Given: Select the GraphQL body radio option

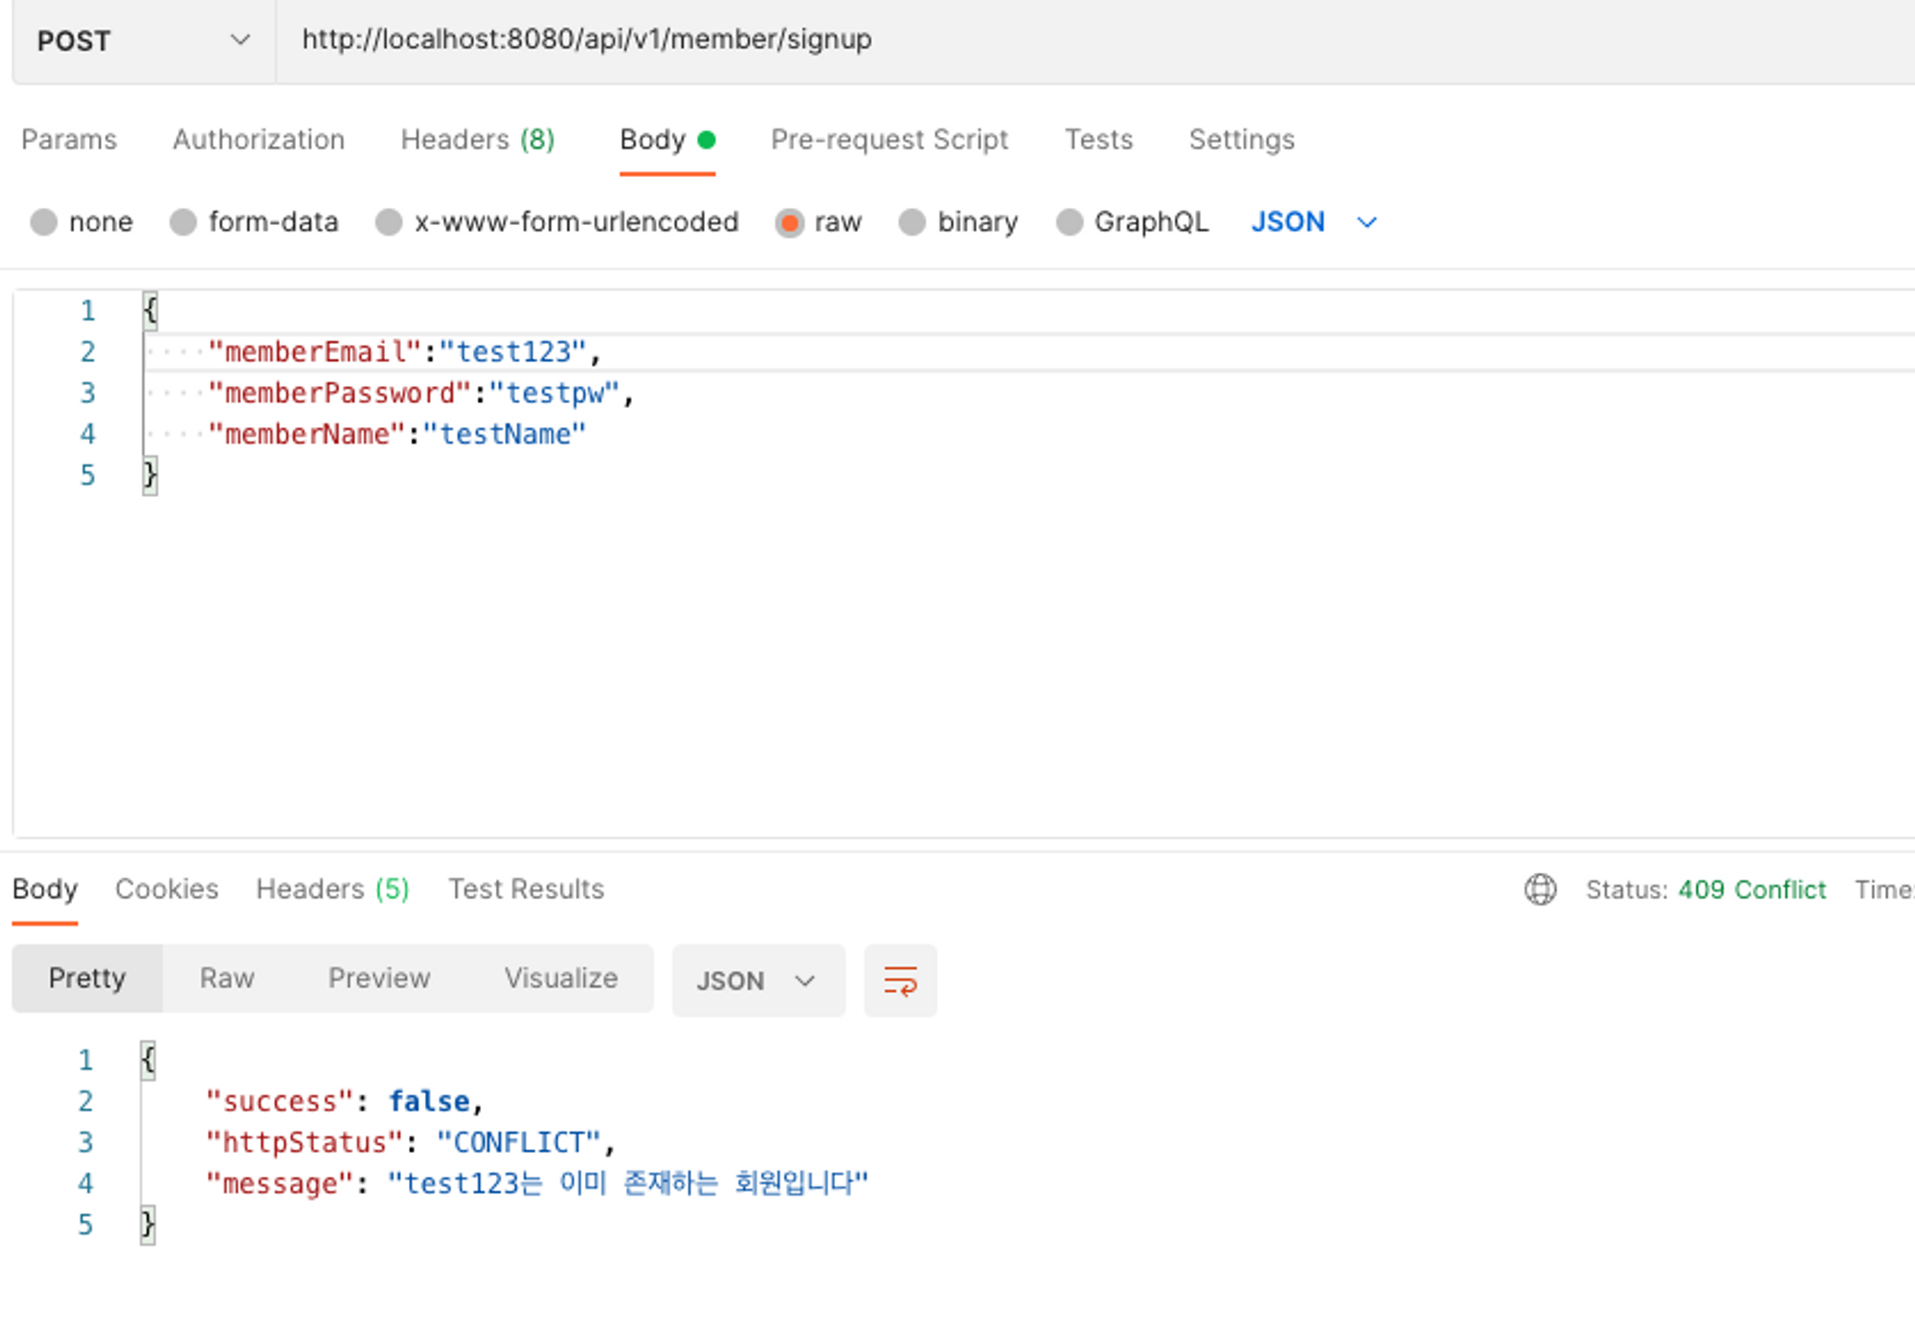Looking at the screenshot, I should coord(1069,222).
